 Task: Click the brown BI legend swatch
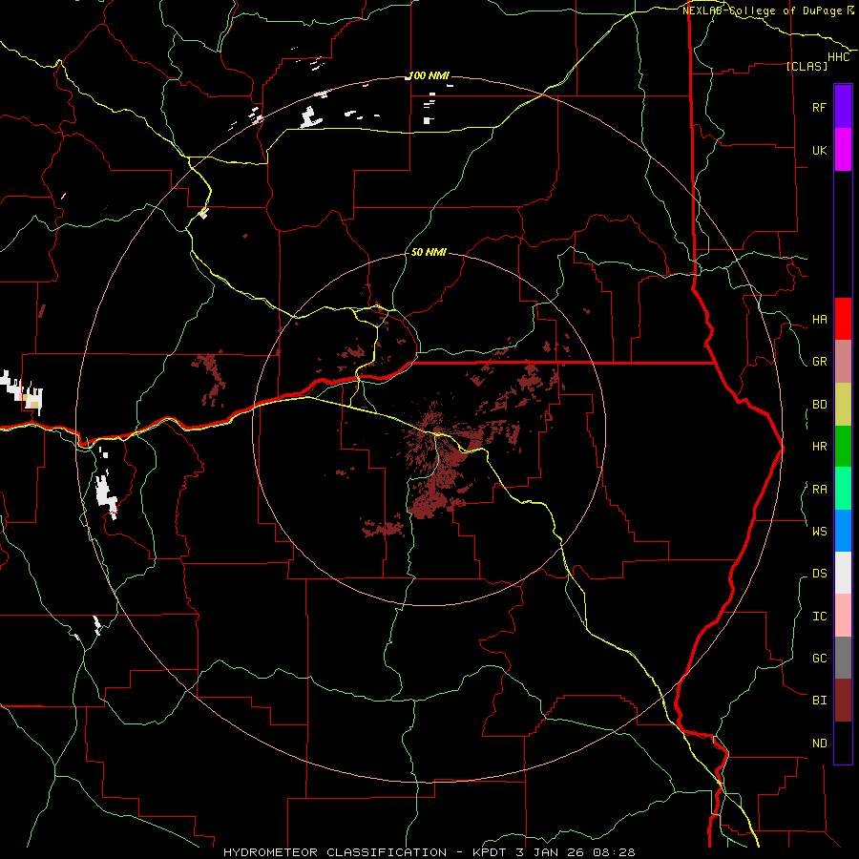843,701
